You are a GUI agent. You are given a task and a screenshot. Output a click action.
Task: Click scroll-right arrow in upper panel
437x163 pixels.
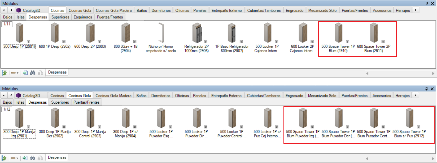pyautogui.click(x=433, y=73)
